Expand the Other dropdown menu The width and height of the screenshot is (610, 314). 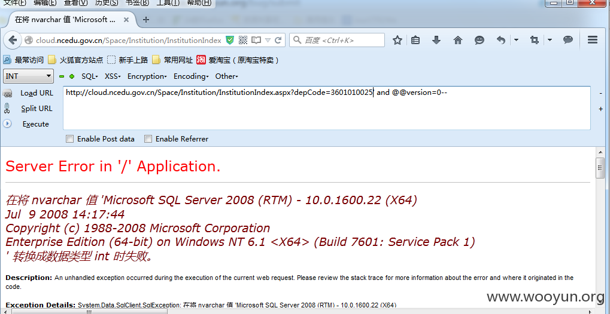tap(226, 76)
